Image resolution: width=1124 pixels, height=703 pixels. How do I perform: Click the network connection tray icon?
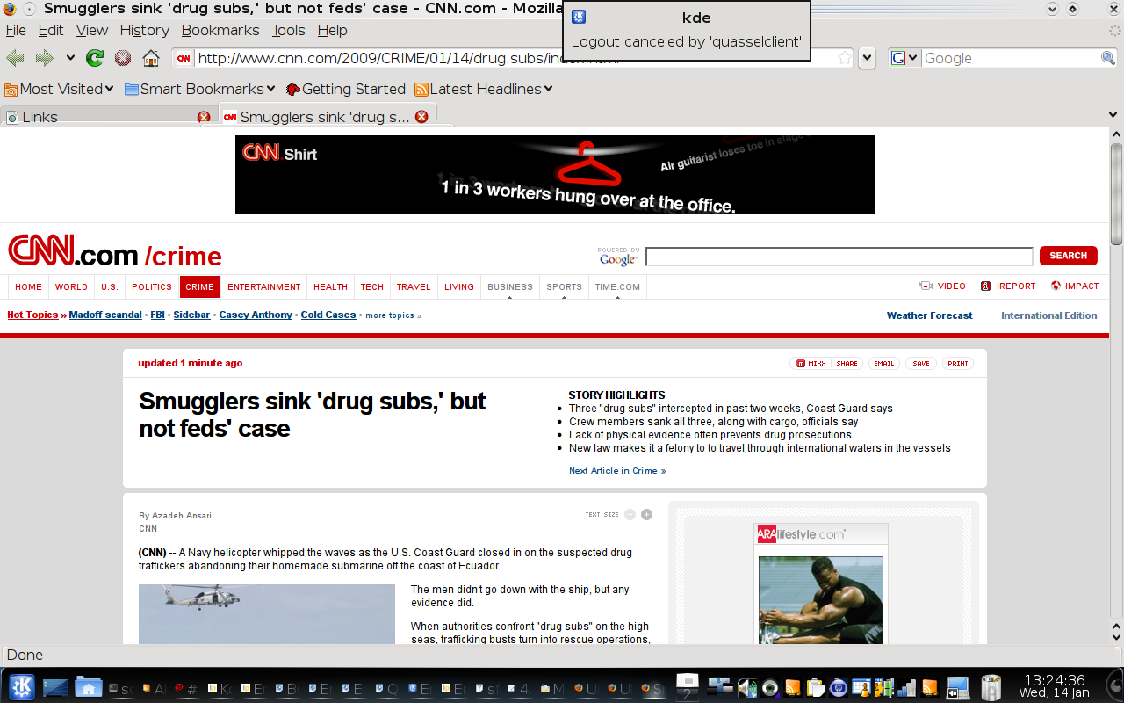coord(907,688)
